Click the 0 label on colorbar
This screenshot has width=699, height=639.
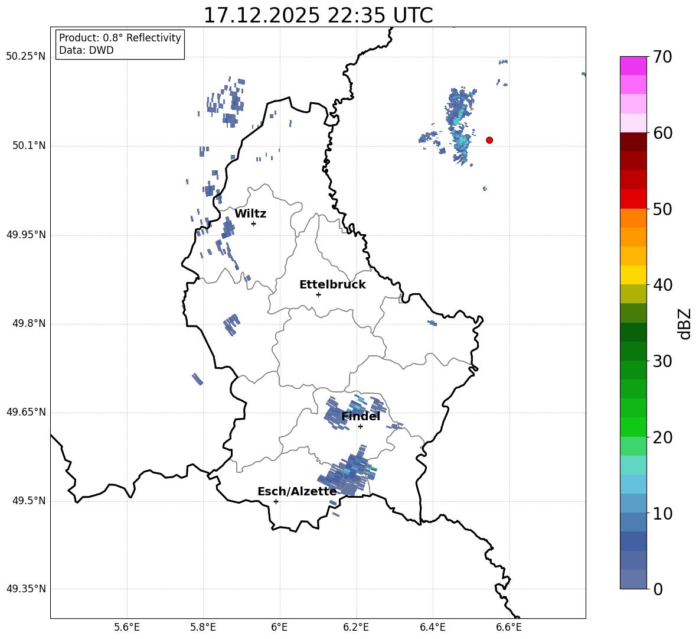coord(658,589)
